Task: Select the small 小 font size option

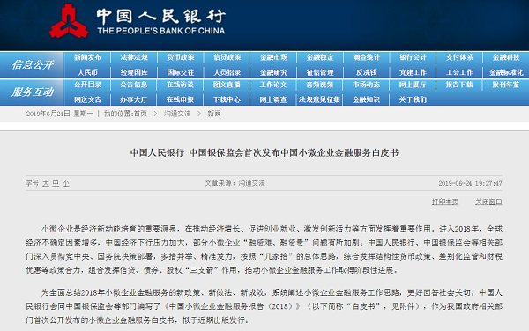Action: click(66, 183)
